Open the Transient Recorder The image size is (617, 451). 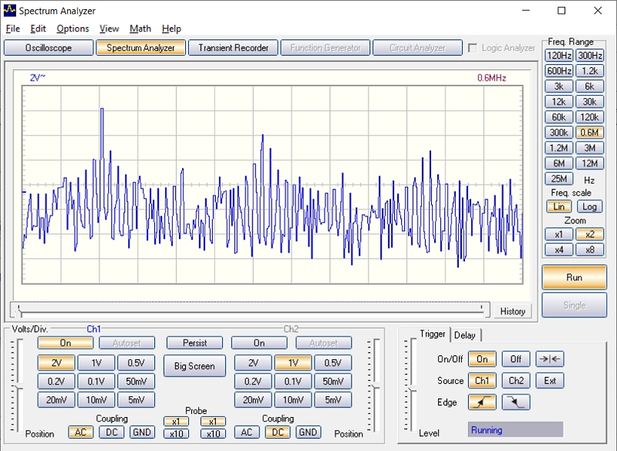pyautogui.click(x=233, y=48)
